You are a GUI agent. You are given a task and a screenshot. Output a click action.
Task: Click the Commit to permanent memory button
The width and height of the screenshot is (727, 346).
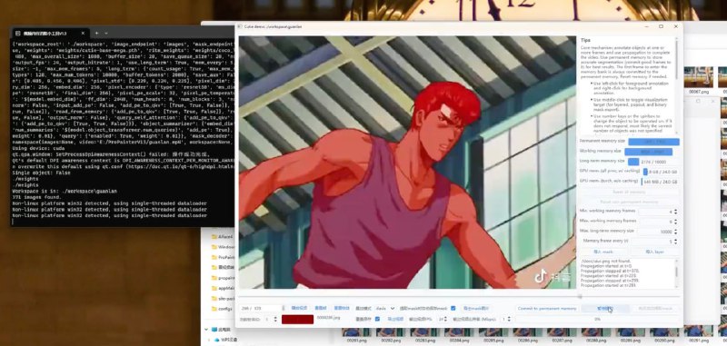tap(547, 309)
